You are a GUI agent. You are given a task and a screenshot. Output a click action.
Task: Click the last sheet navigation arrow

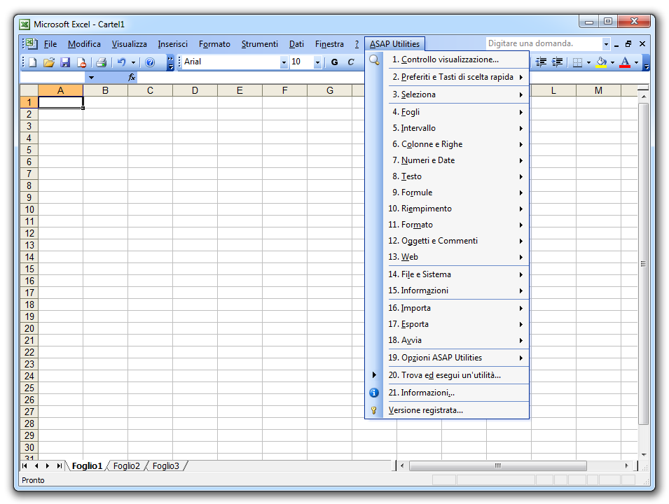coord(60,465)
